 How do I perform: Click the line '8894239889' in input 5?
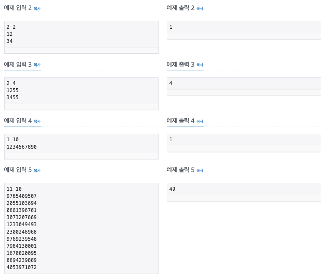click(x=22, y=260)
